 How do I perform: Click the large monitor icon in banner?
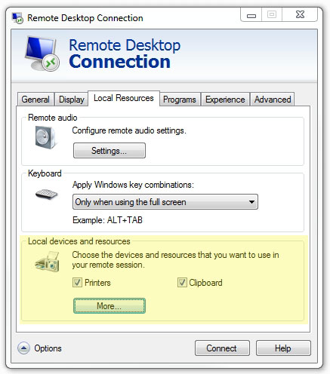click(x=42, y=54)
